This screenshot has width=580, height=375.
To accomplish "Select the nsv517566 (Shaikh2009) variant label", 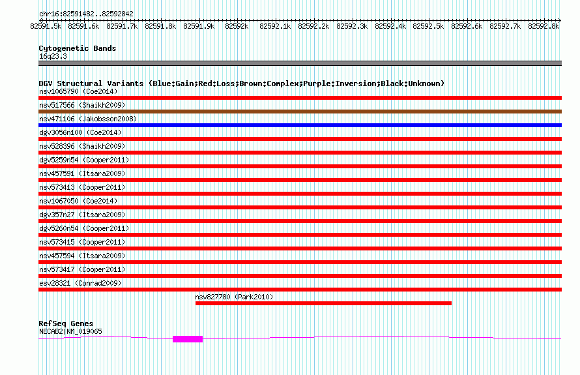I will click(x=82, y=105).
